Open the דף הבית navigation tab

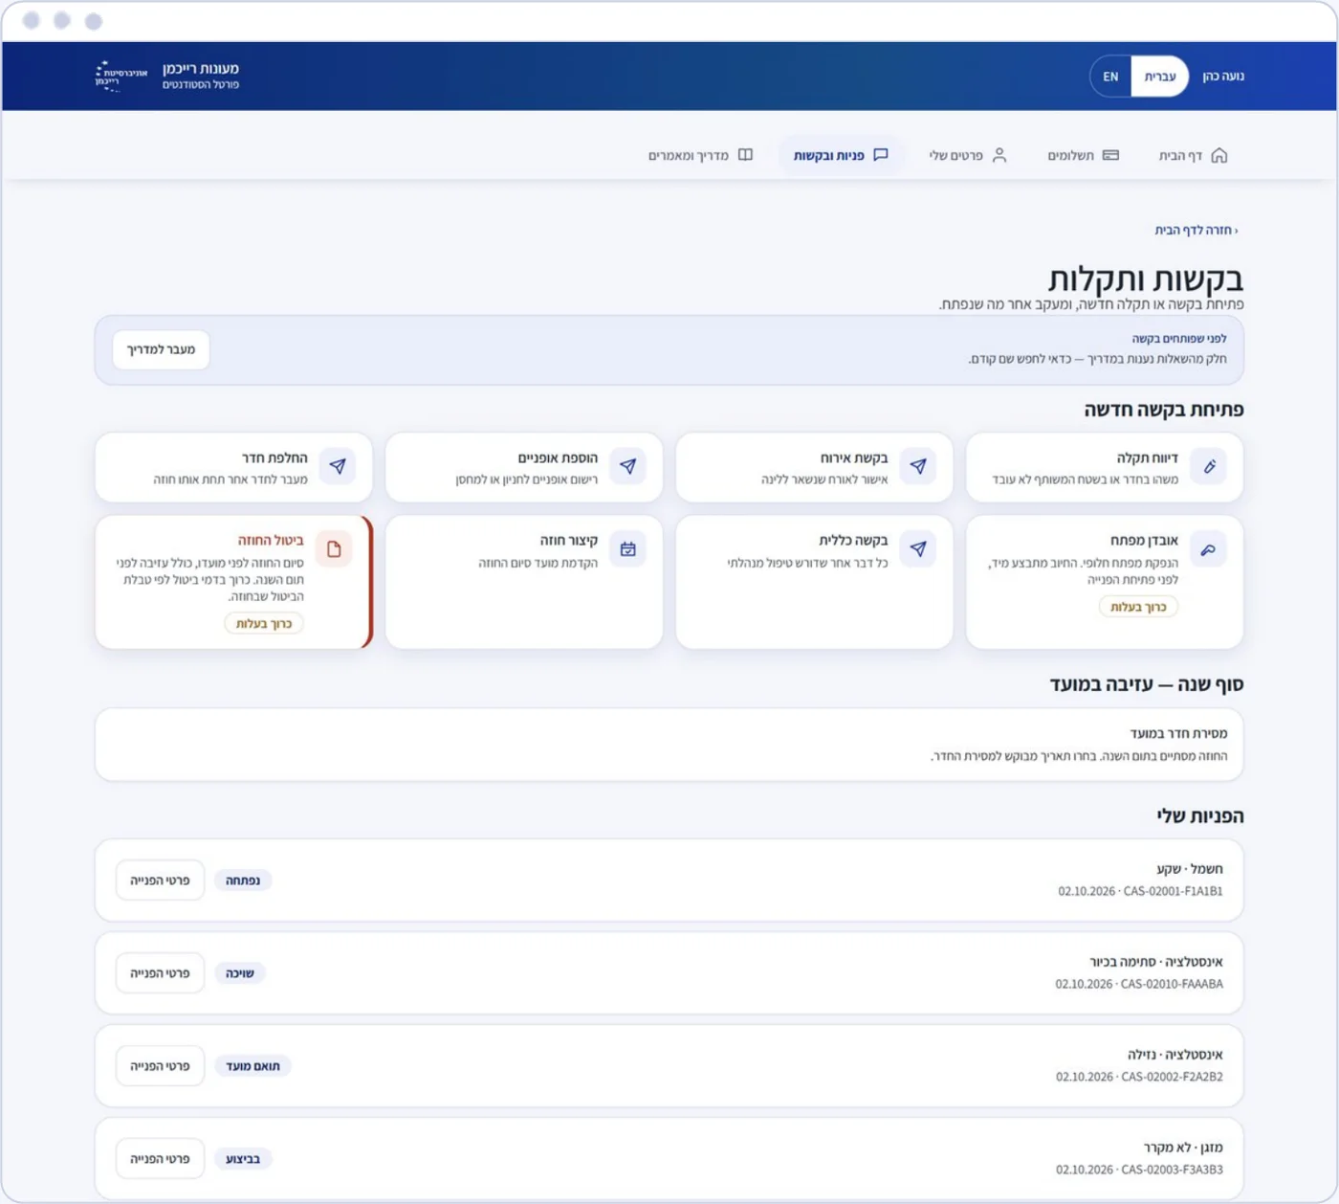(1193, 155)
